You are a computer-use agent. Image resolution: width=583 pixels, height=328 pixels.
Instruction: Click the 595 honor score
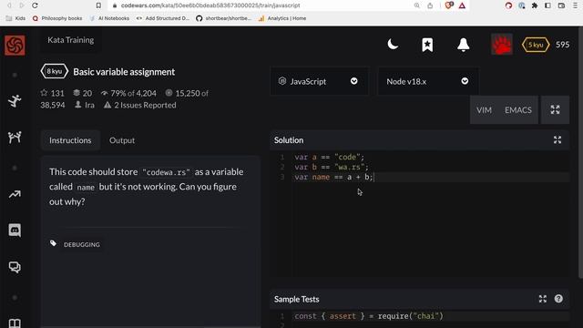[x=562, y=45]
